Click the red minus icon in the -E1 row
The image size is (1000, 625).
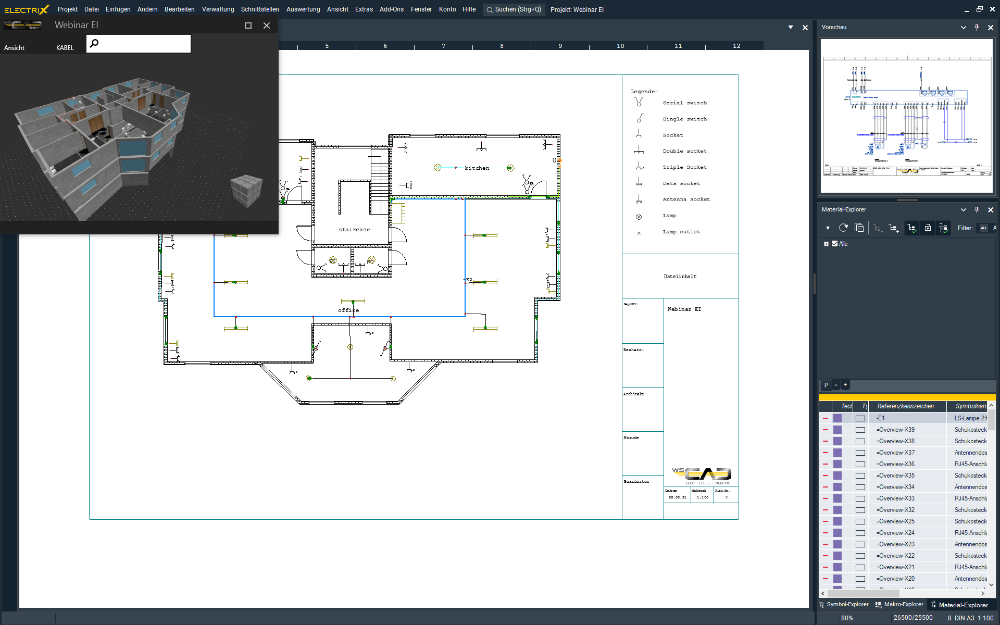point(826,418)
